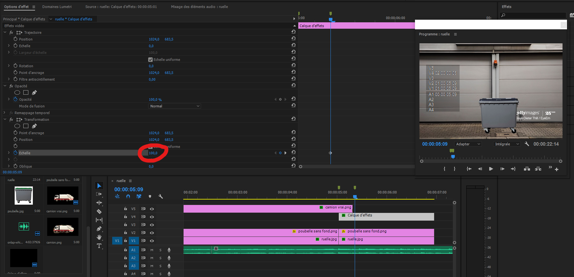Image resolution: width=574 pixels, height=277 pixels.
Task: Select the Hand tool
Action: [x=99, y=237]
